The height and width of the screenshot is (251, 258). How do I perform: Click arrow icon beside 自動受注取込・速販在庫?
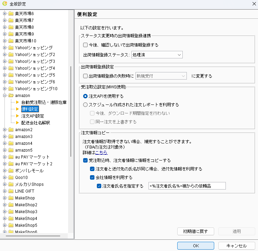click(x=17, y=102)
